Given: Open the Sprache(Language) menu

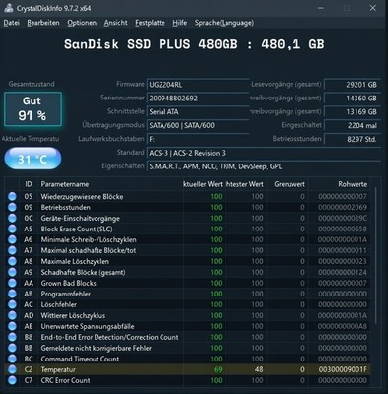Looking at the screenshot, I should (x=225, y=23).
